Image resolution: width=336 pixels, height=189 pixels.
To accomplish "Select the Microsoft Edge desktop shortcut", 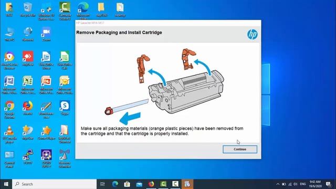I will point(83,10).
